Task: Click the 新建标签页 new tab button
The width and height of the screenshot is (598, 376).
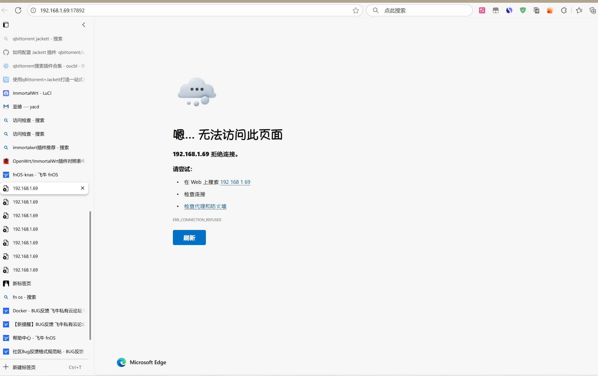Action: coord(24,367)
